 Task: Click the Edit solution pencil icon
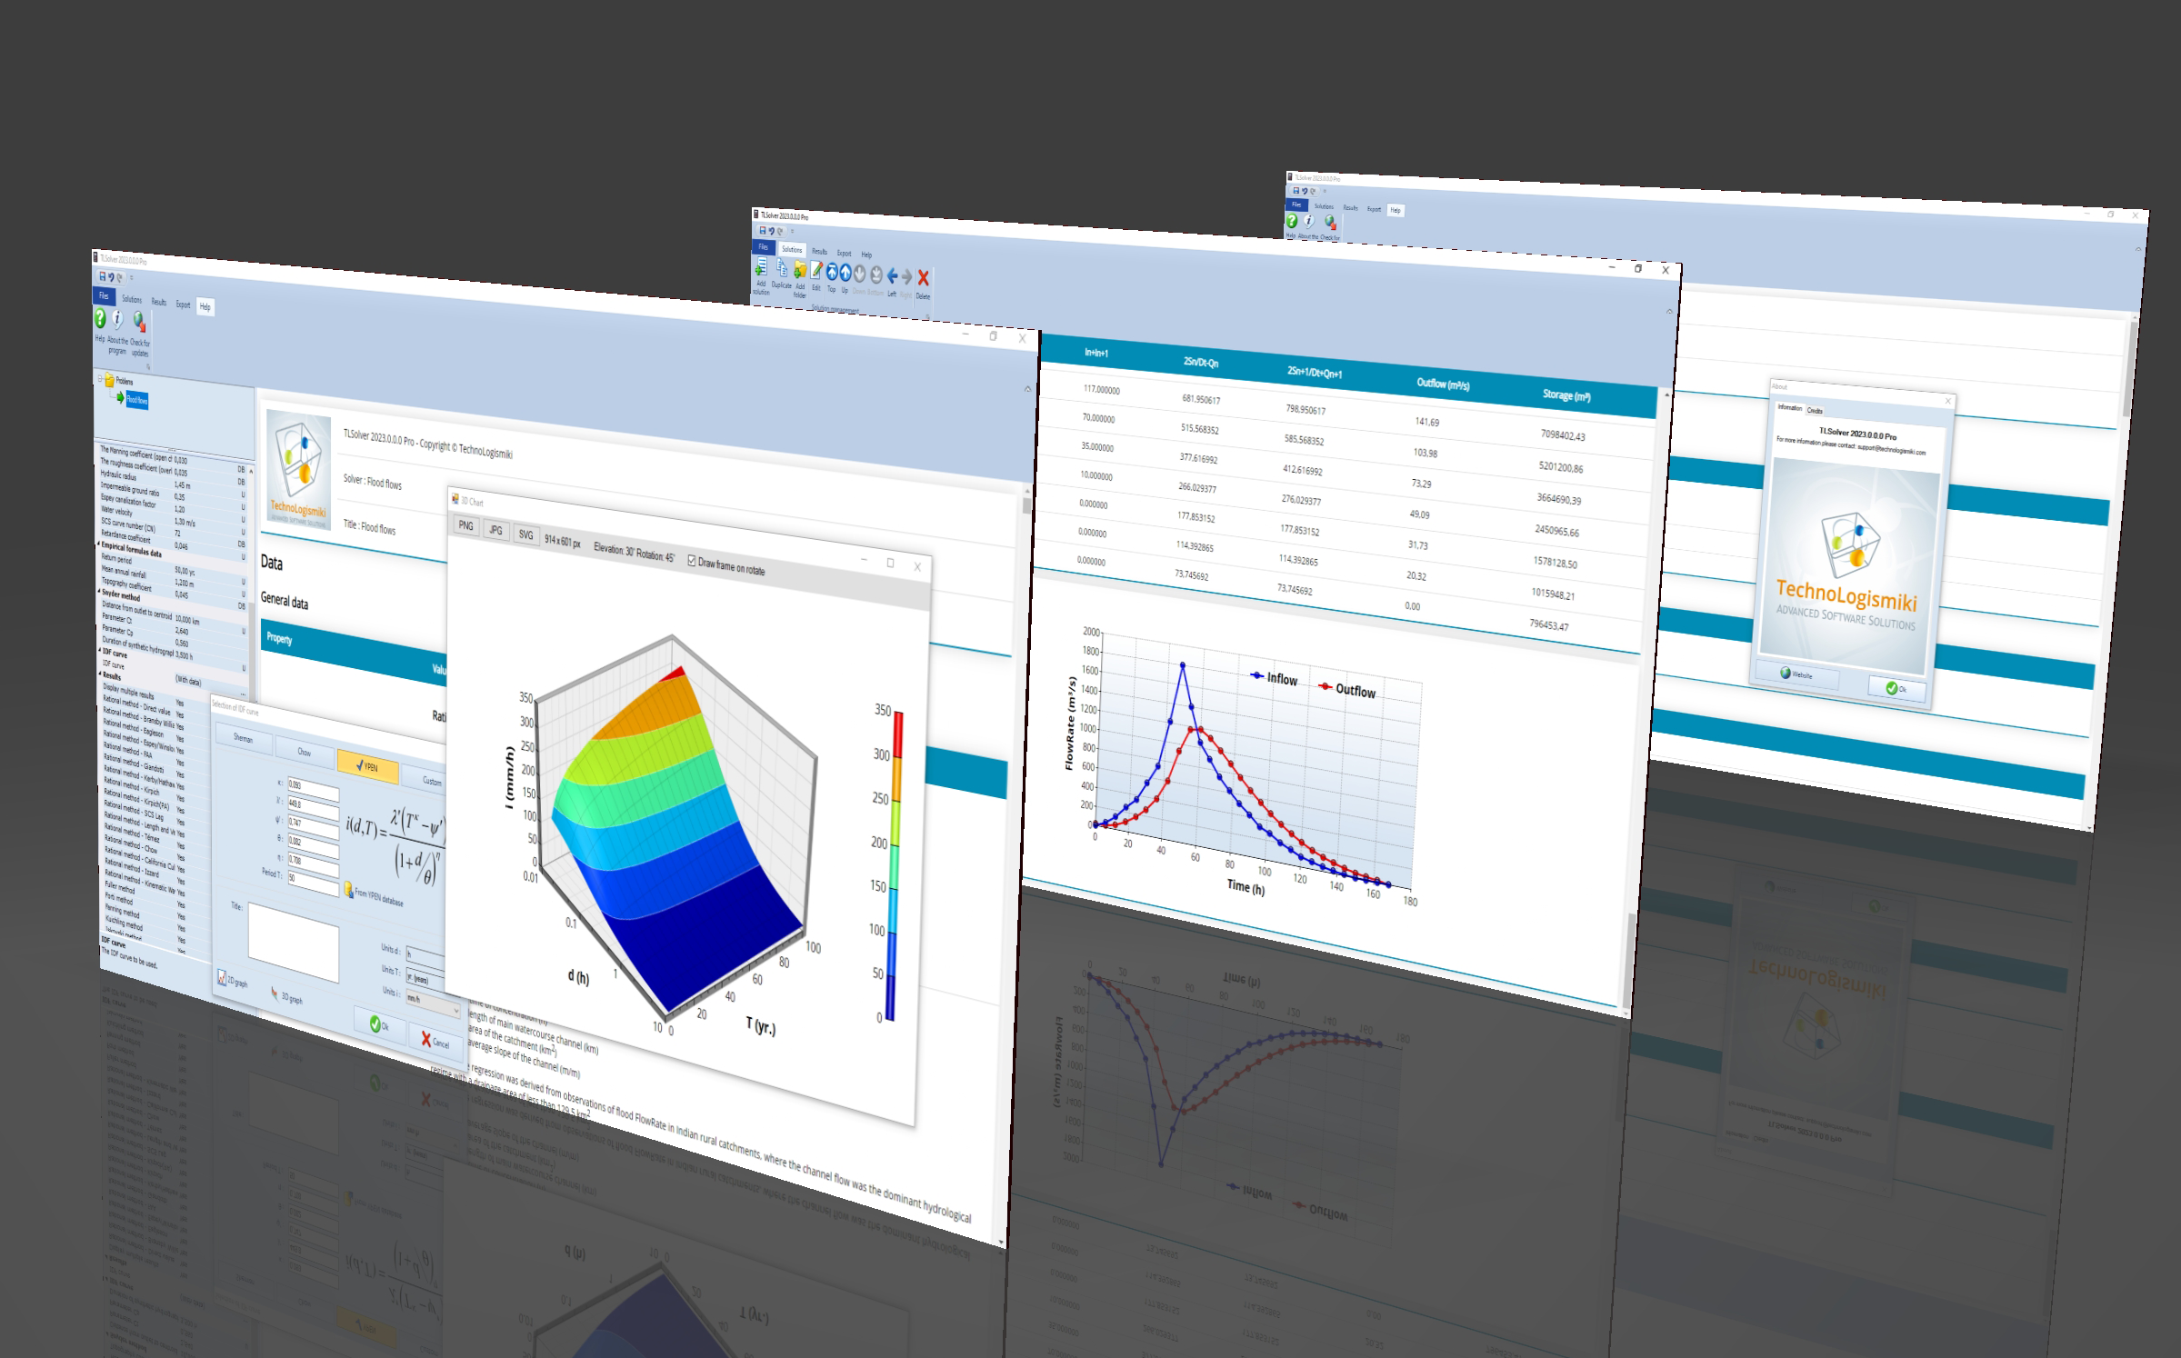click(x=816, y=270)
